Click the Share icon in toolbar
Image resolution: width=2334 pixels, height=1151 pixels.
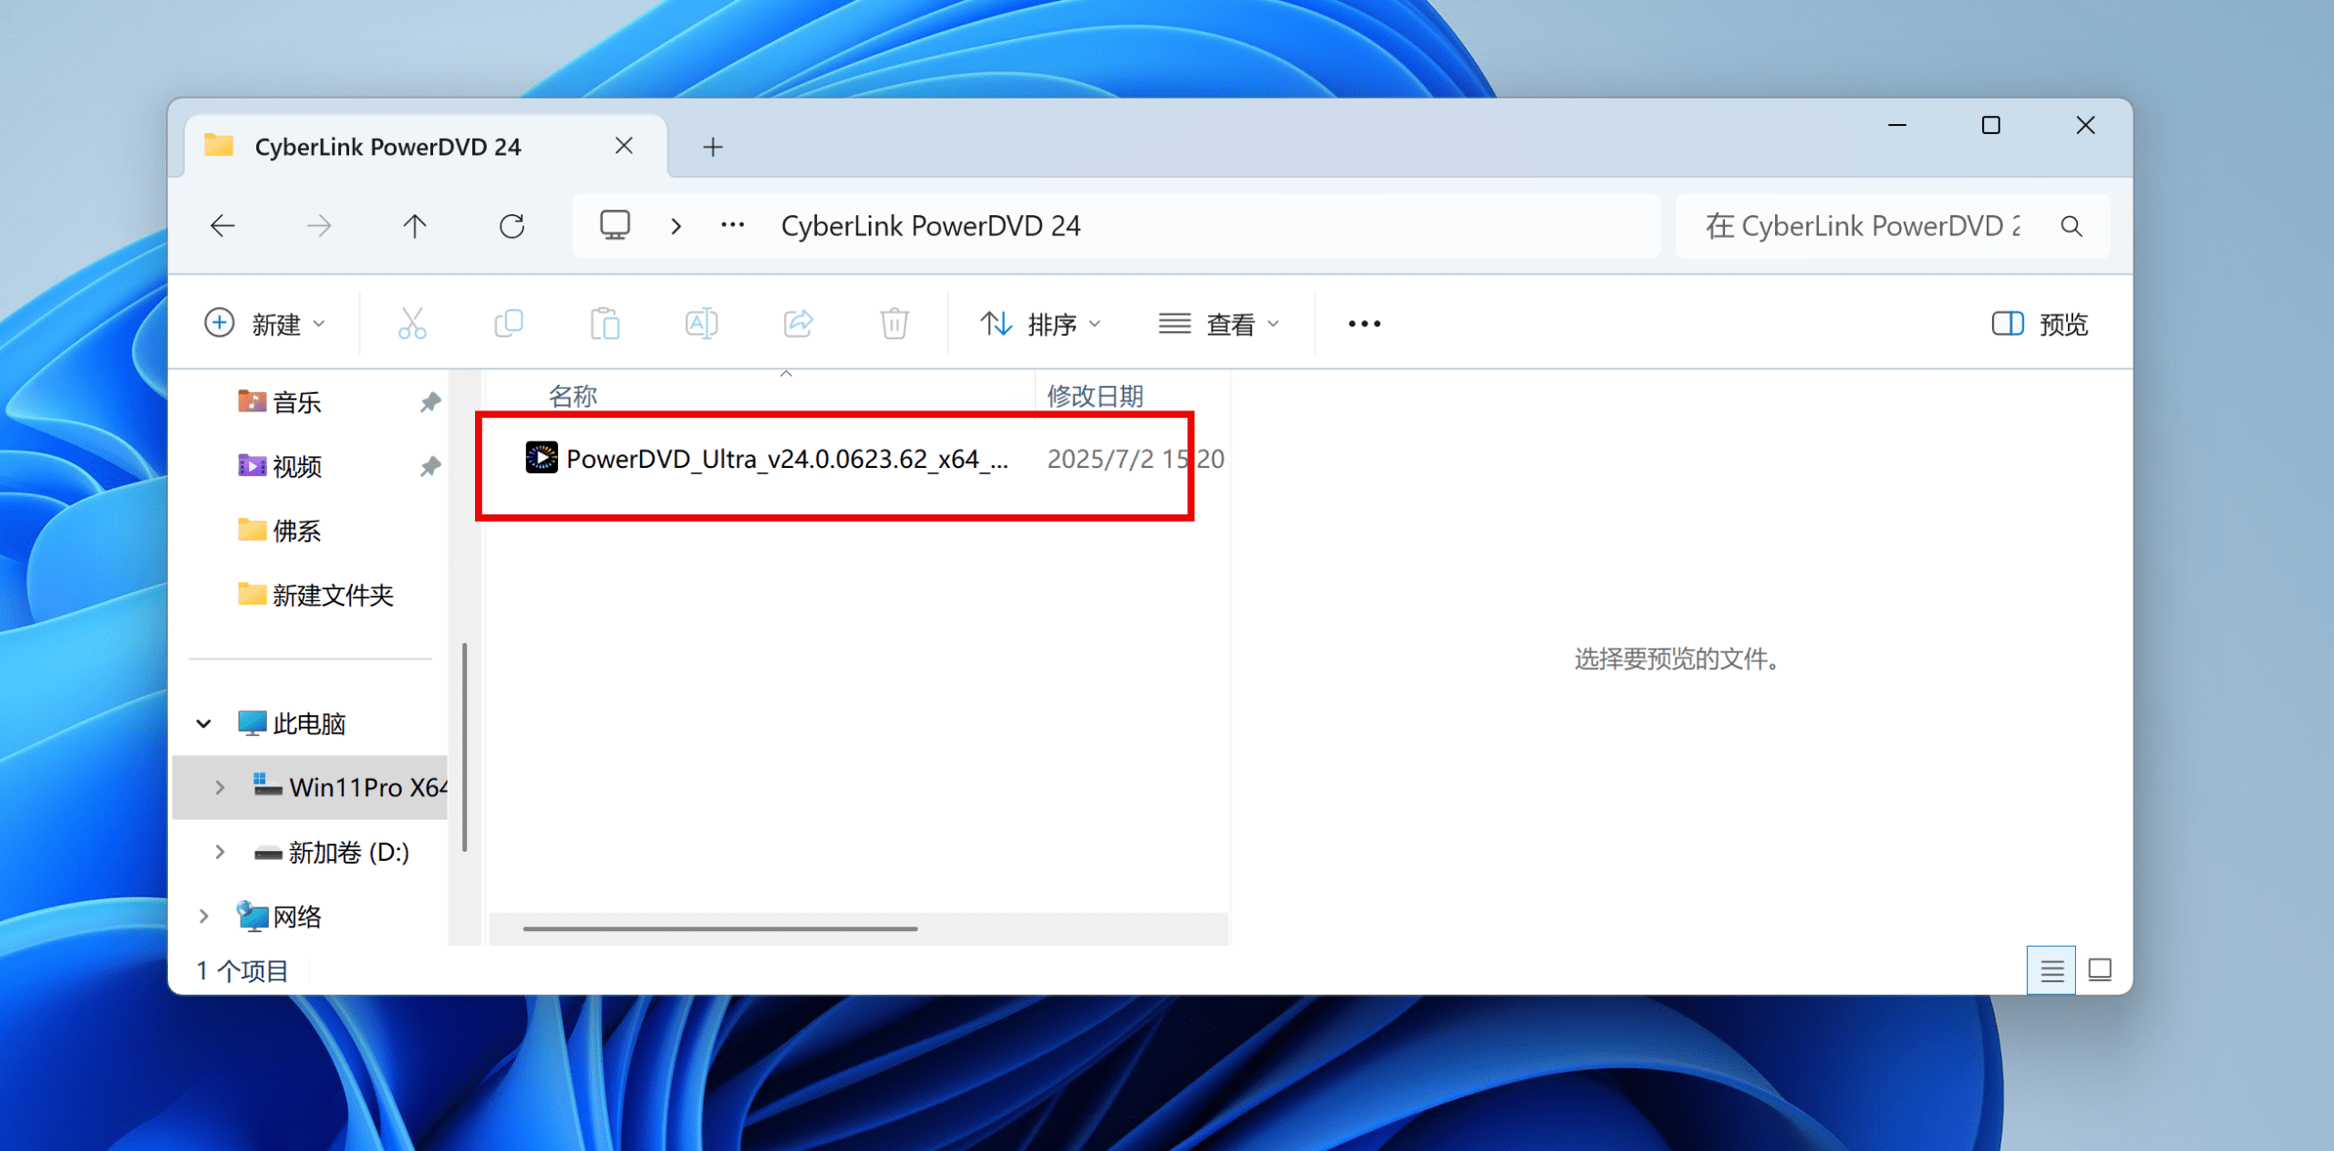coord(798,324)
